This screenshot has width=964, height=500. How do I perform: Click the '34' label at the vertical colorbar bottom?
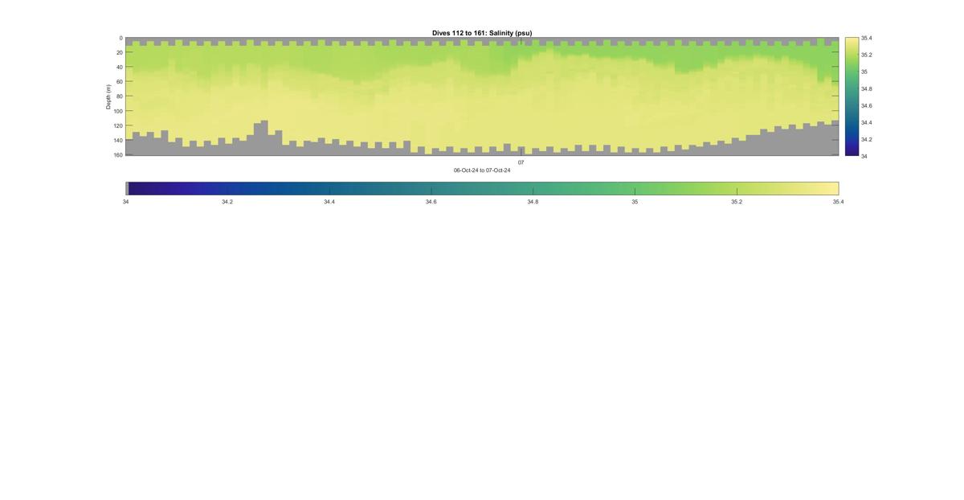[864, 156]
